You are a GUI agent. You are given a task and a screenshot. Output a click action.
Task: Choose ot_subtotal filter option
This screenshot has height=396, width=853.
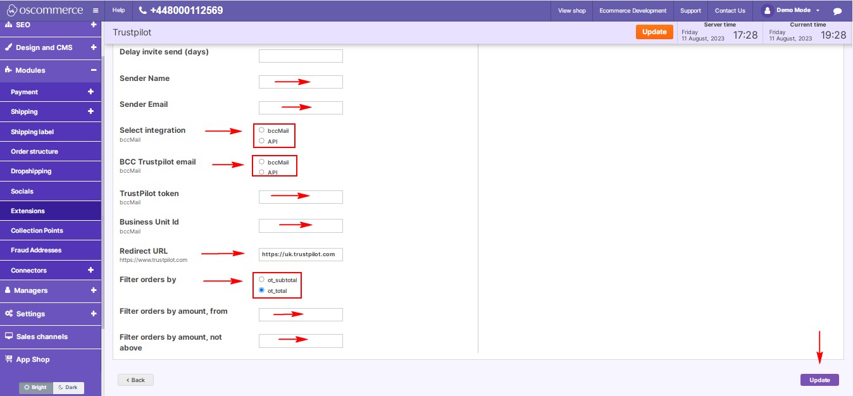(x=261, y=280)
